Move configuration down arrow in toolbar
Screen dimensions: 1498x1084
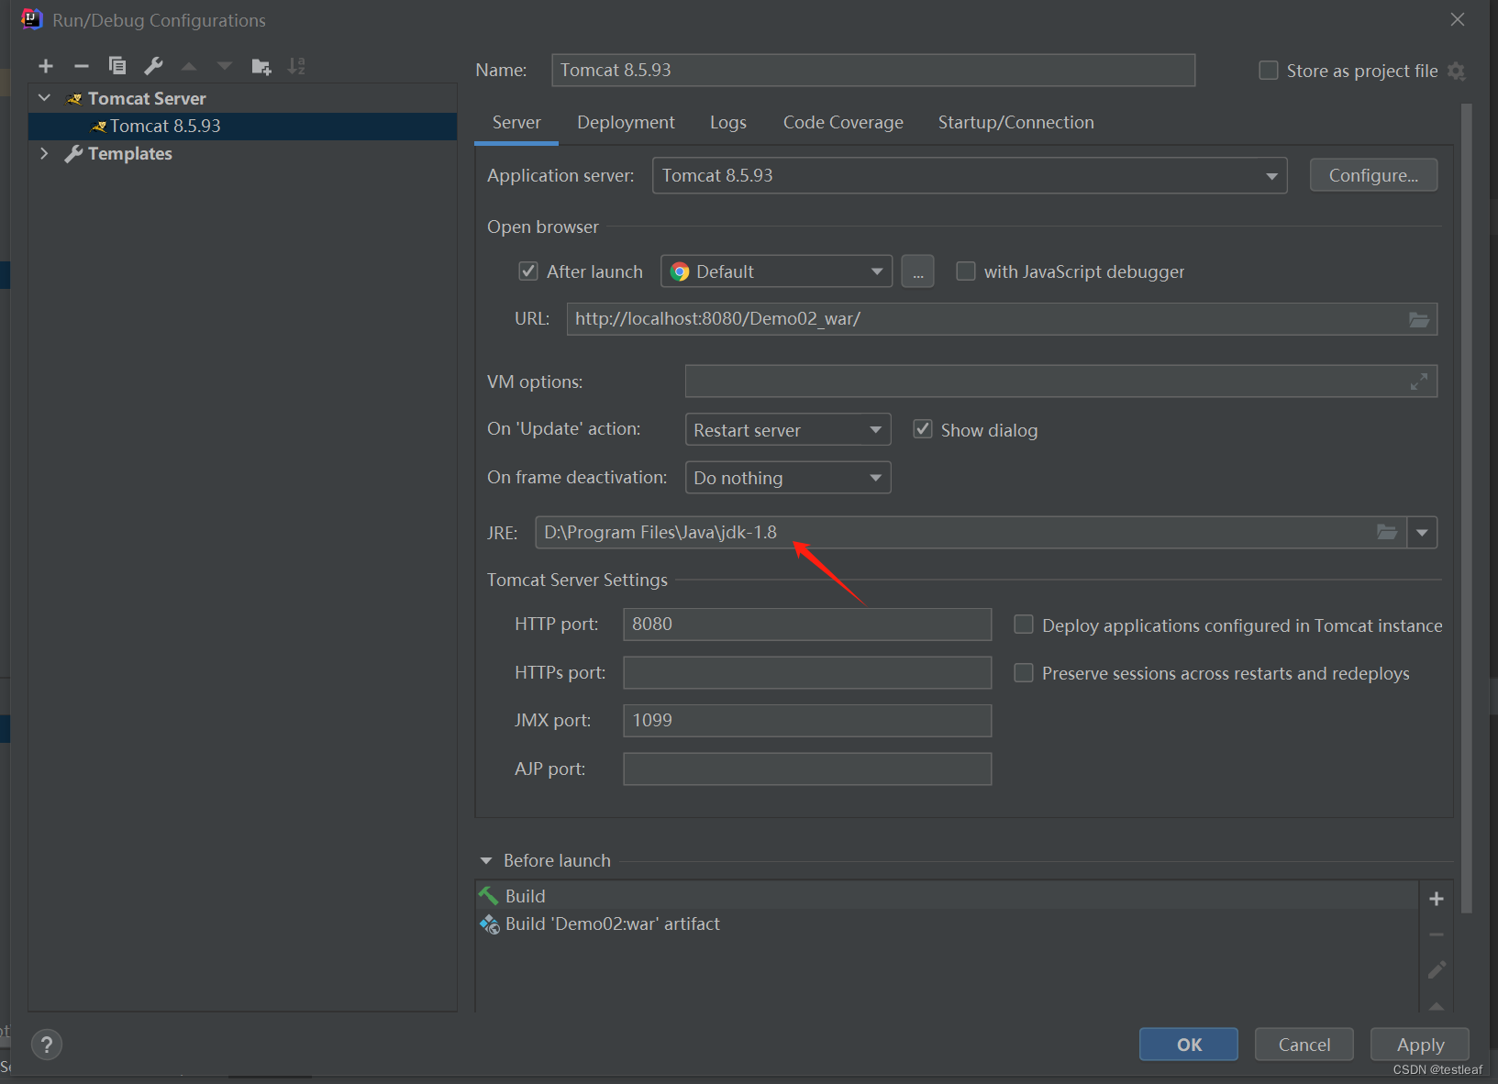(225, 66)
